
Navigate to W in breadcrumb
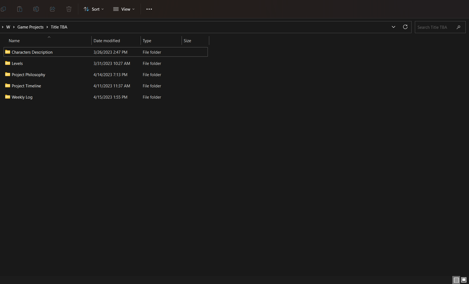8,27
